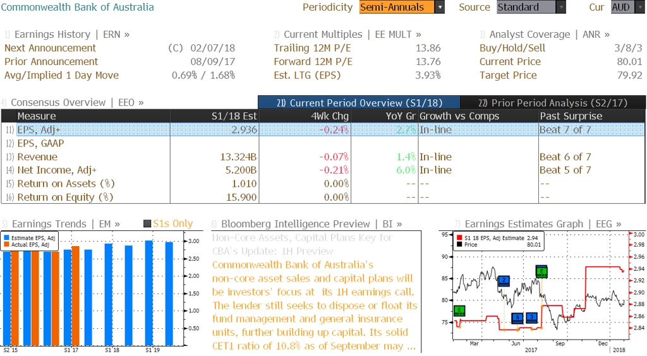
Task: Select the Revenue measure row
Action: pos(323,157)
